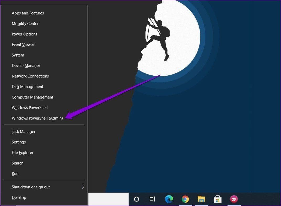Open Disk Management
This screenshot has width=281, height=206.
pyautogui.click(x=44, y=86)
